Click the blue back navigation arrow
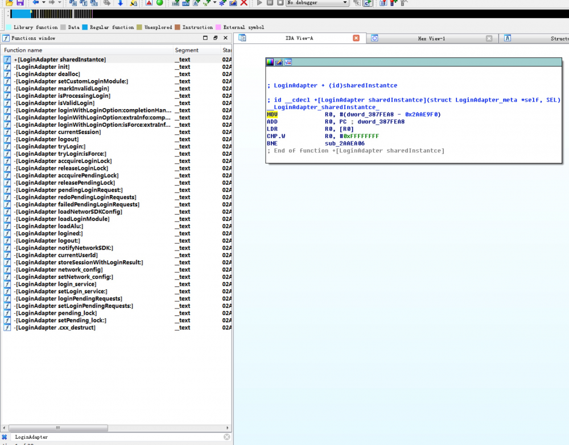Screen dimensions: 569x445 (x=35, y=3)
